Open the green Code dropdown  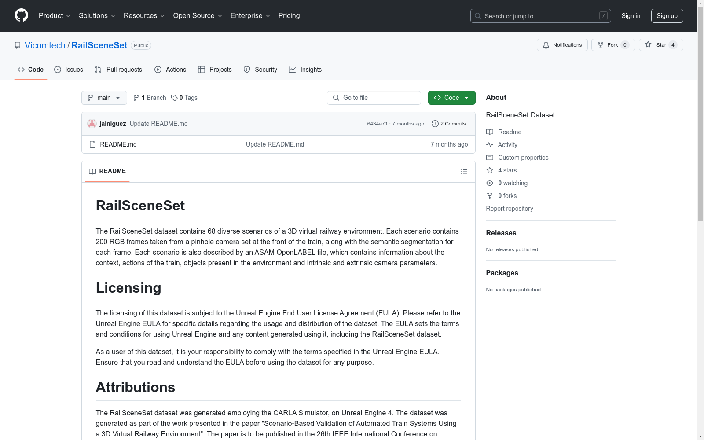click(x=451, y=98)
